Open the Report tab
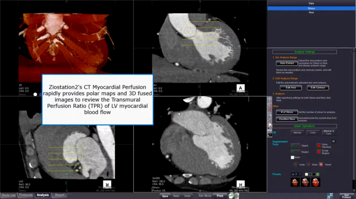The height and width of the screenshot is (199, 356). tap(59, 195)
